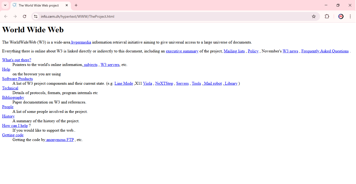This screenshot has width=356, height=184.
Task: Open the Bibliography link
Action: point(13,97)
